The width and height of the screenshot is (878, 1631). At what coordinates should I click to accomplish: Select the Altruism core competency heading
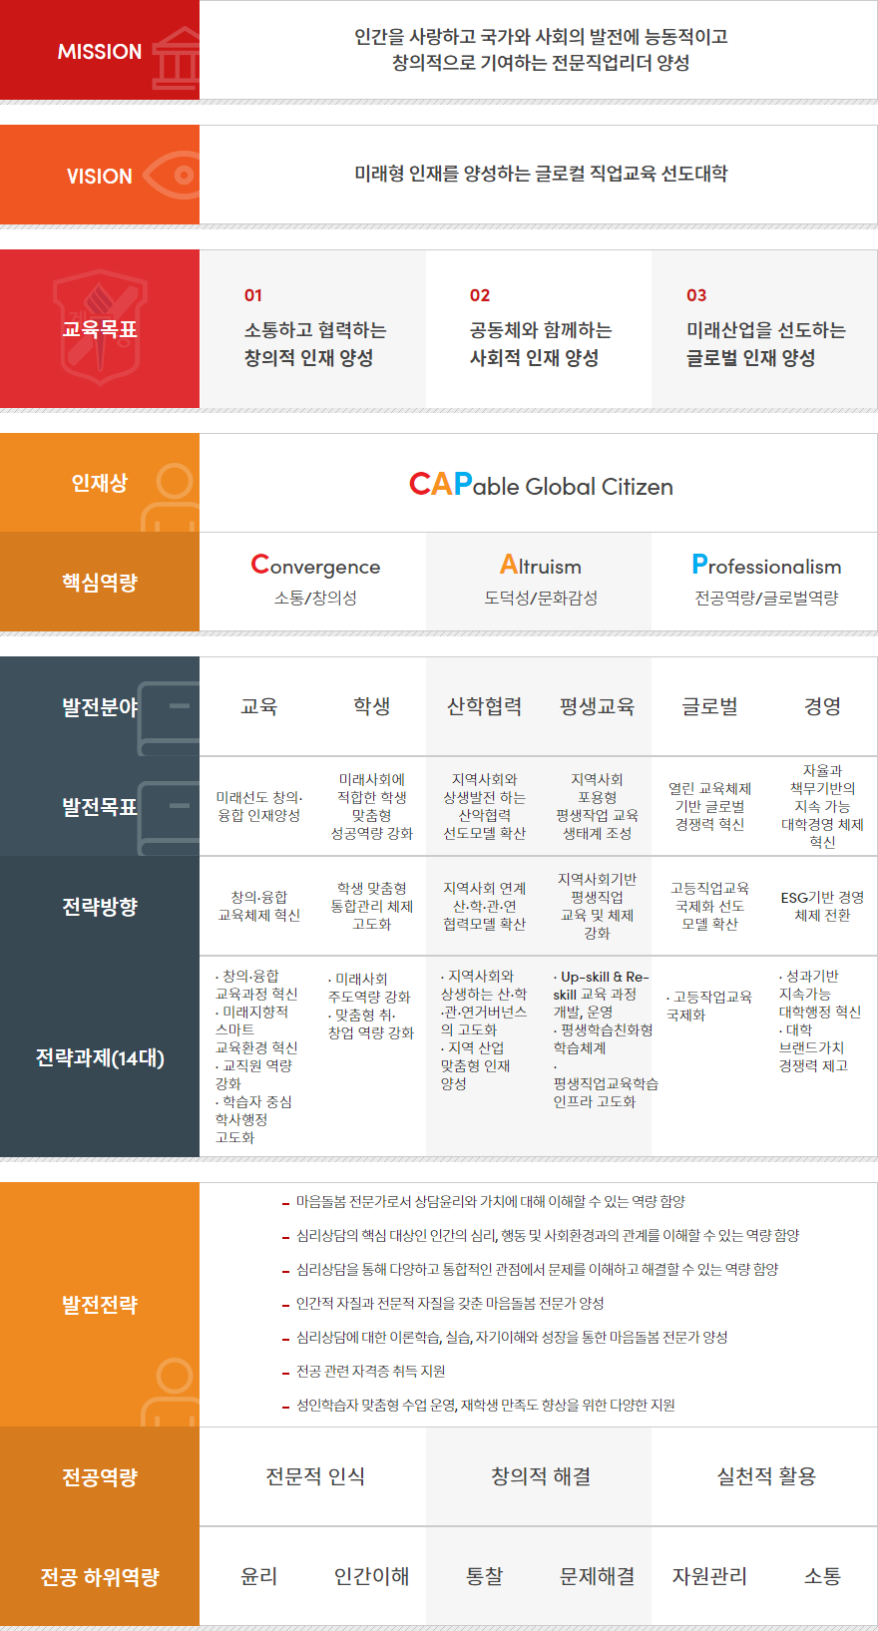(x=540, y=566)
